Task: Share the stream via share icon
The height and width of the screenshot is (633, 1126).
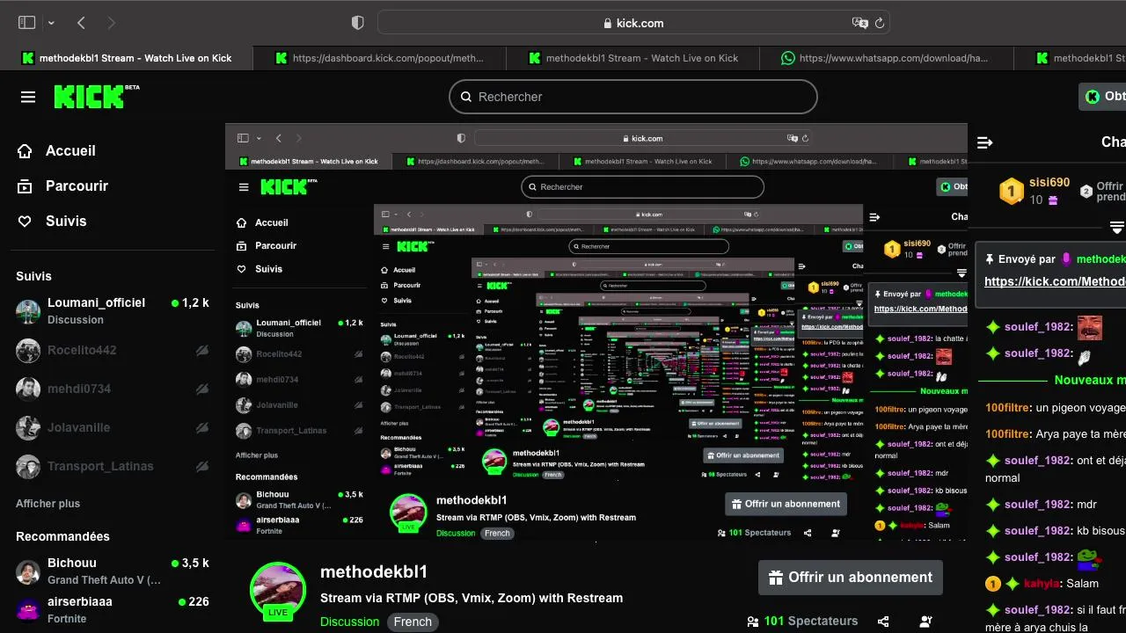Action: pos(884,622)
